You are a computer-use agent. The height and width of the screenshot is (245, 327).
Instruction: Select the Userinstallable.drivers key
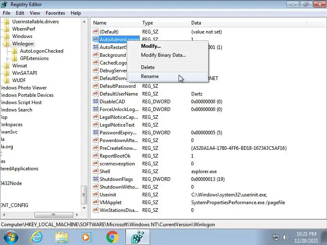coord(36,22)
